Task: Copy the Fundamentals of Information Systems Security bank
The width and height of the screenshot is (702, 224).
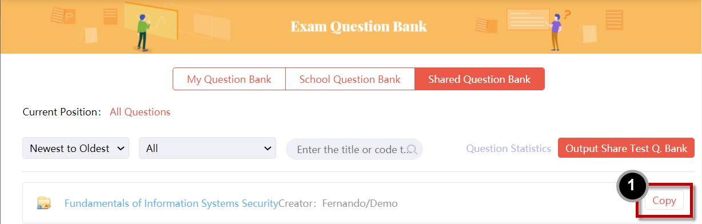Action: pyautogui.click(x=664, y=201)
